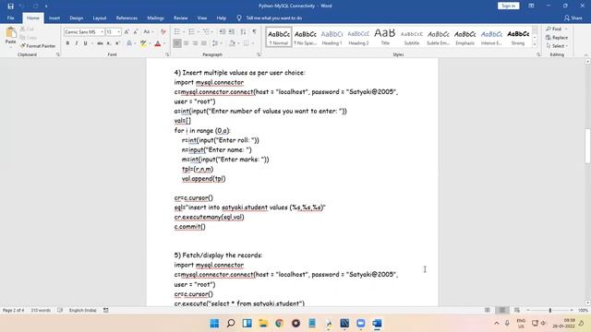Clear all formatting icon
Screen dimensions: 591x332
point(163,32)
